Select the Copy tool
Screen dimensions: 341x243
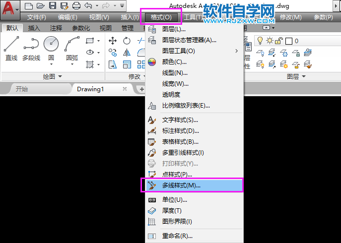(113, 53)
